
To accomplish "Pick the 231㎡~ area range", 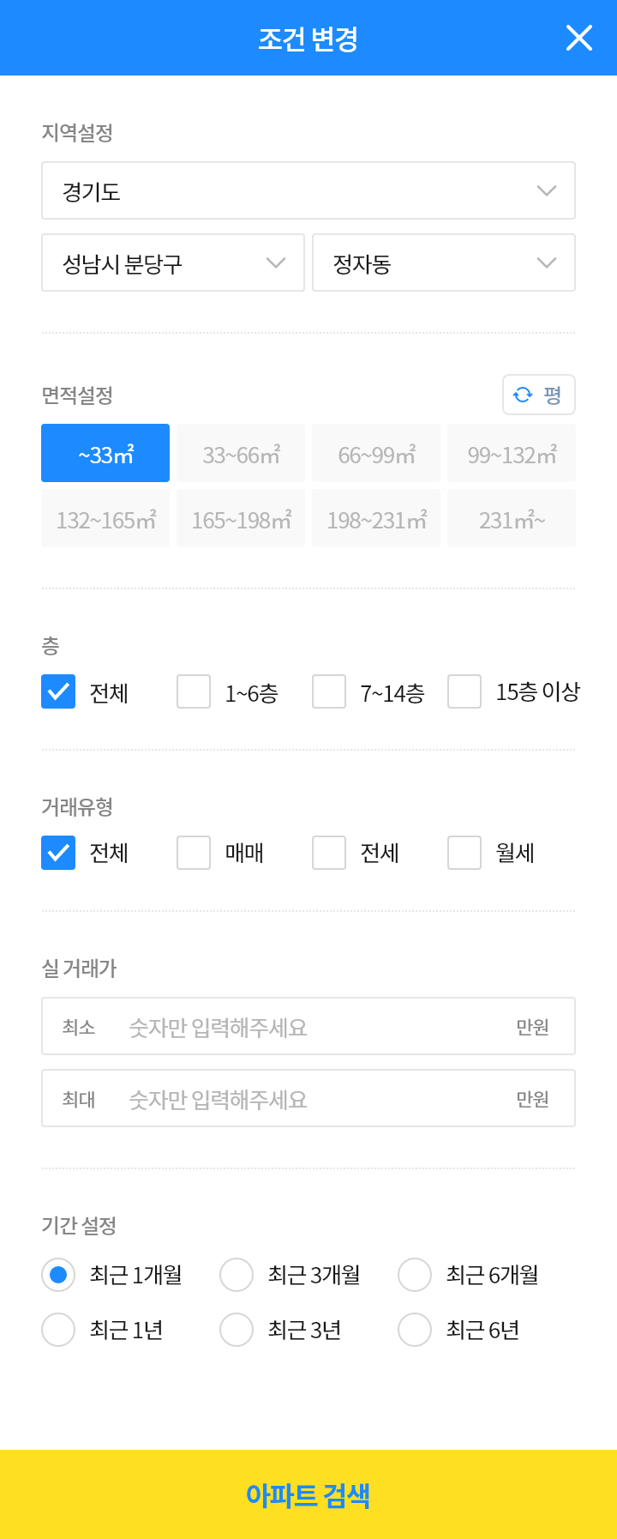I will [x=512, y=518].
